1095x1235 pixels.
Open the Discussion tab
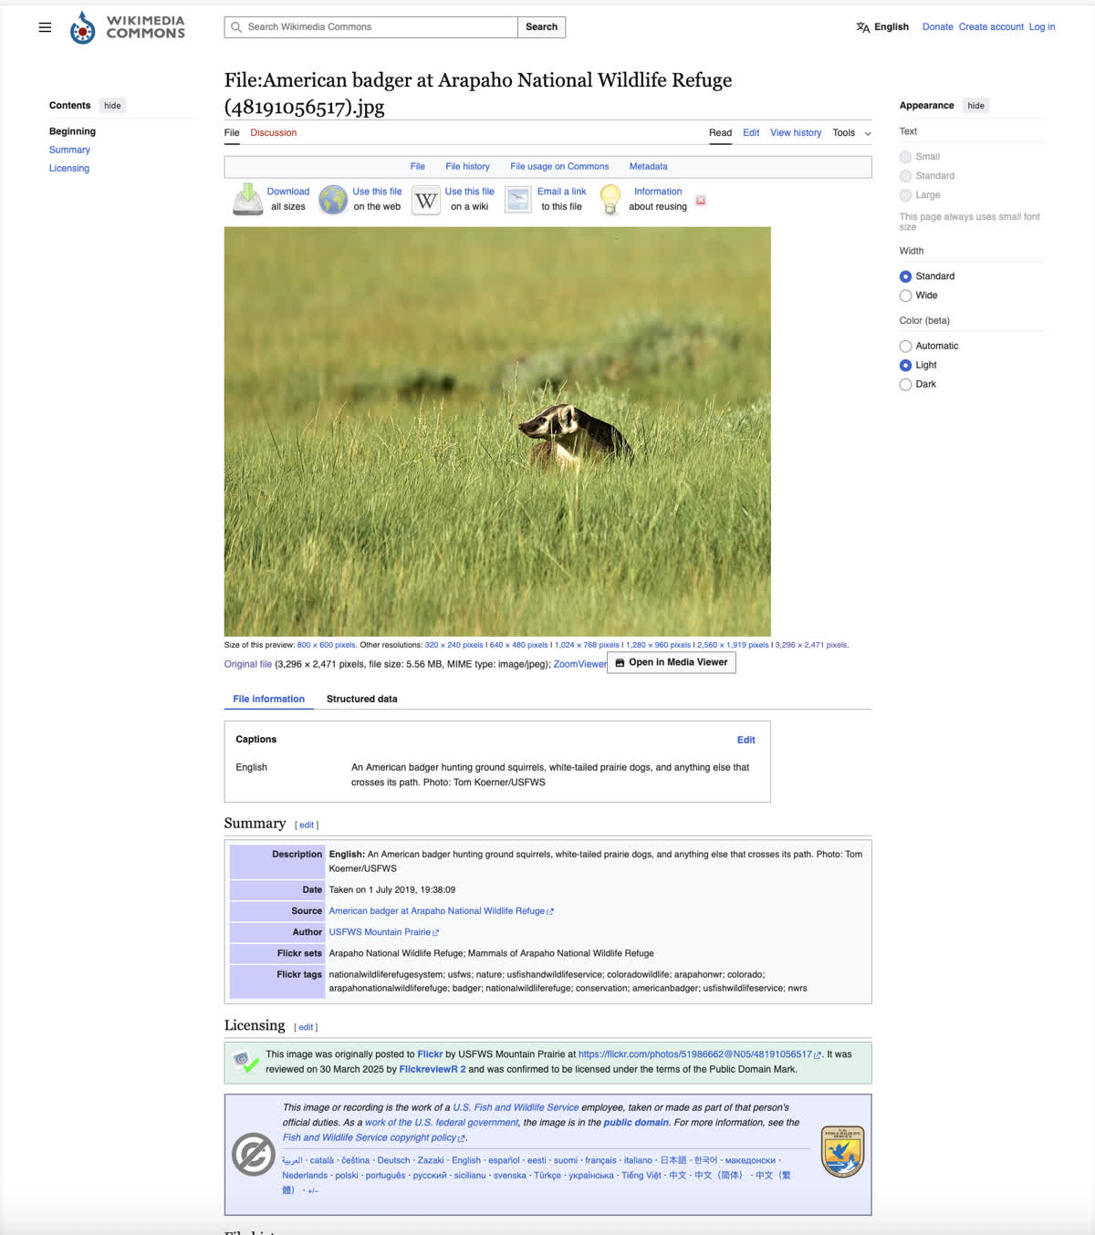click(x=273, y=133)
